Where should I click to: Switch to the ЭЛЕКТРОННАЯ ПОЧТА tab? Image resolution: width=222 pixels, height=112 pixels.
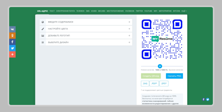(65, 11)
